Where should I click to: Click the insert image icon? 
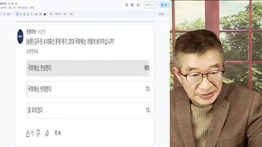[x=24, y=14]
